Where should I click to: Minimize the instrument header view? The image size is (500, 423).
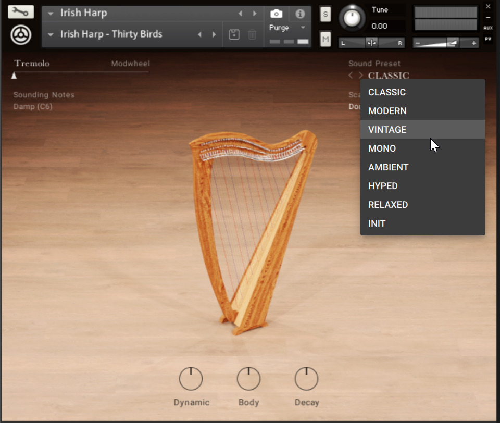point(488,18)
